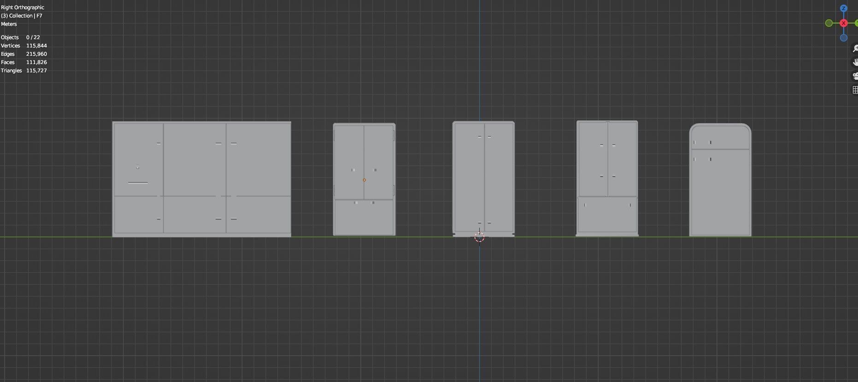
Task: Click the Vertices value '115,844'
Action: 36,46
